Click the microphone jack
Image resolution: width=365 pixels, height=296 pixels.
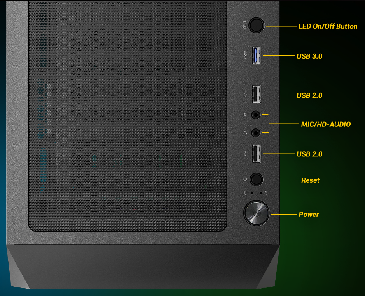(255, 115)
